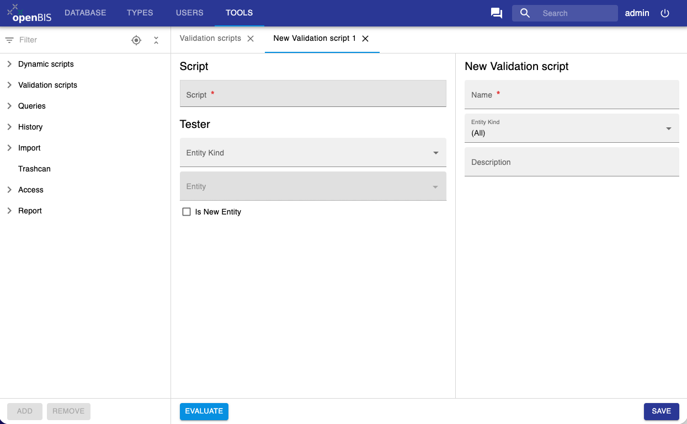Focus the Name field
This screenshot has width=687, height=424.
point(572,95)
